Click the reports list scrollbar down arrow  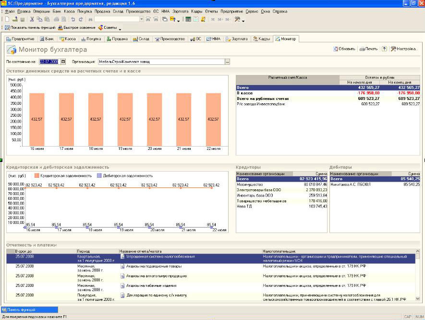[418, 298]
